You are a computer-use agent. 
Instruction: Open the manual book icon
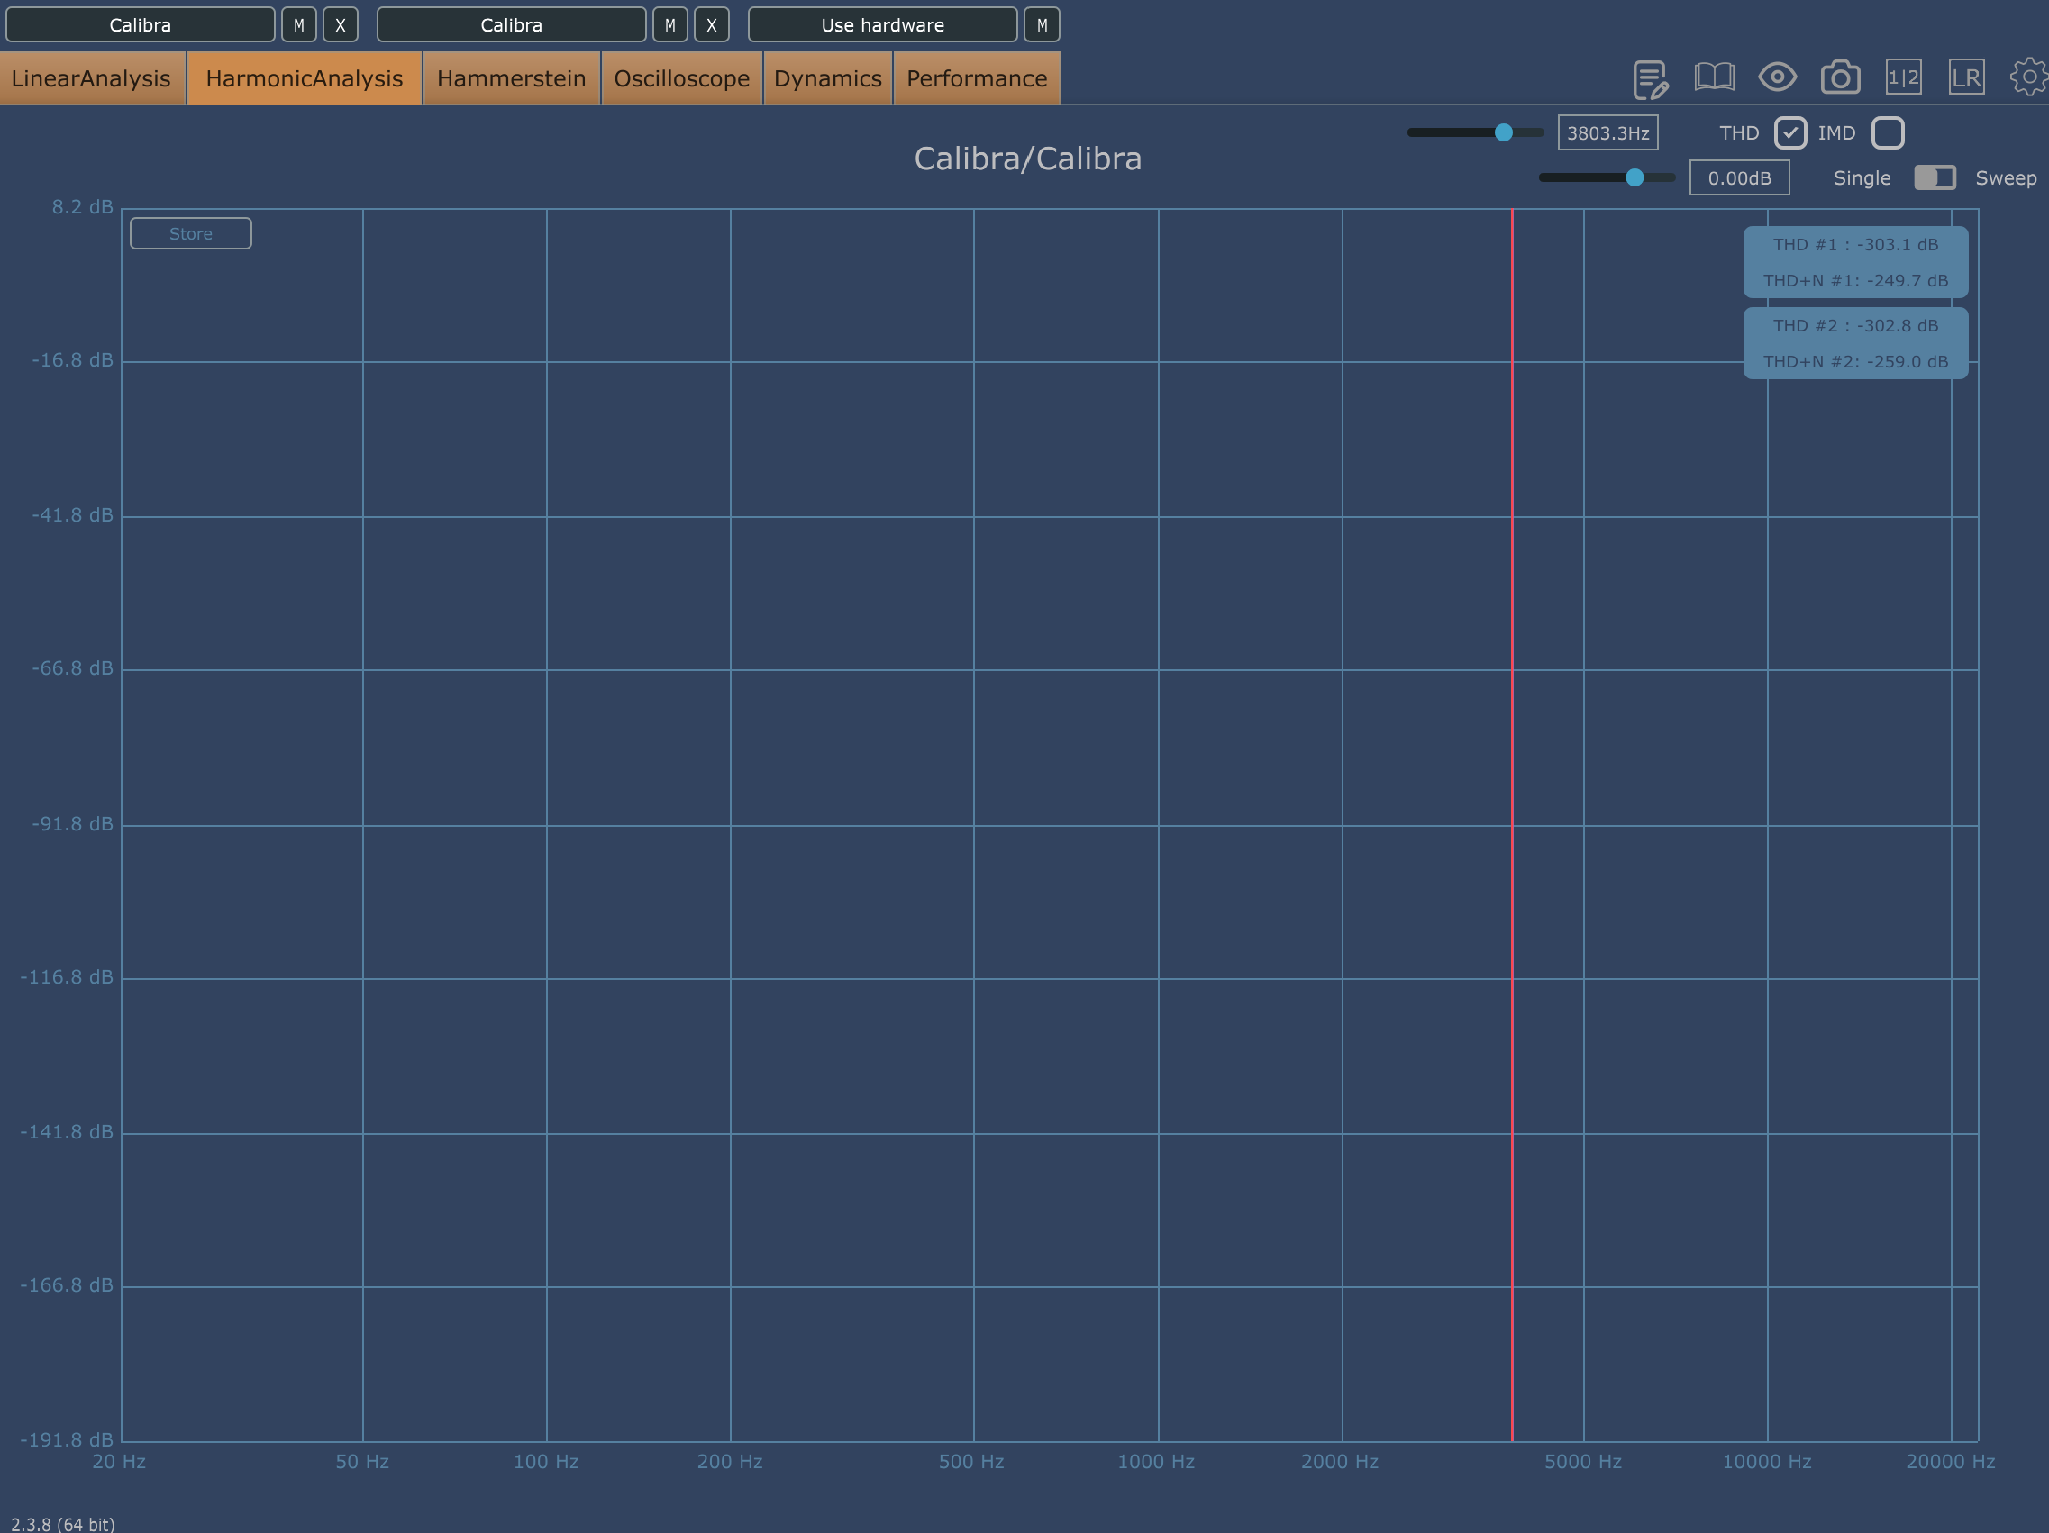coord(1715,77)
